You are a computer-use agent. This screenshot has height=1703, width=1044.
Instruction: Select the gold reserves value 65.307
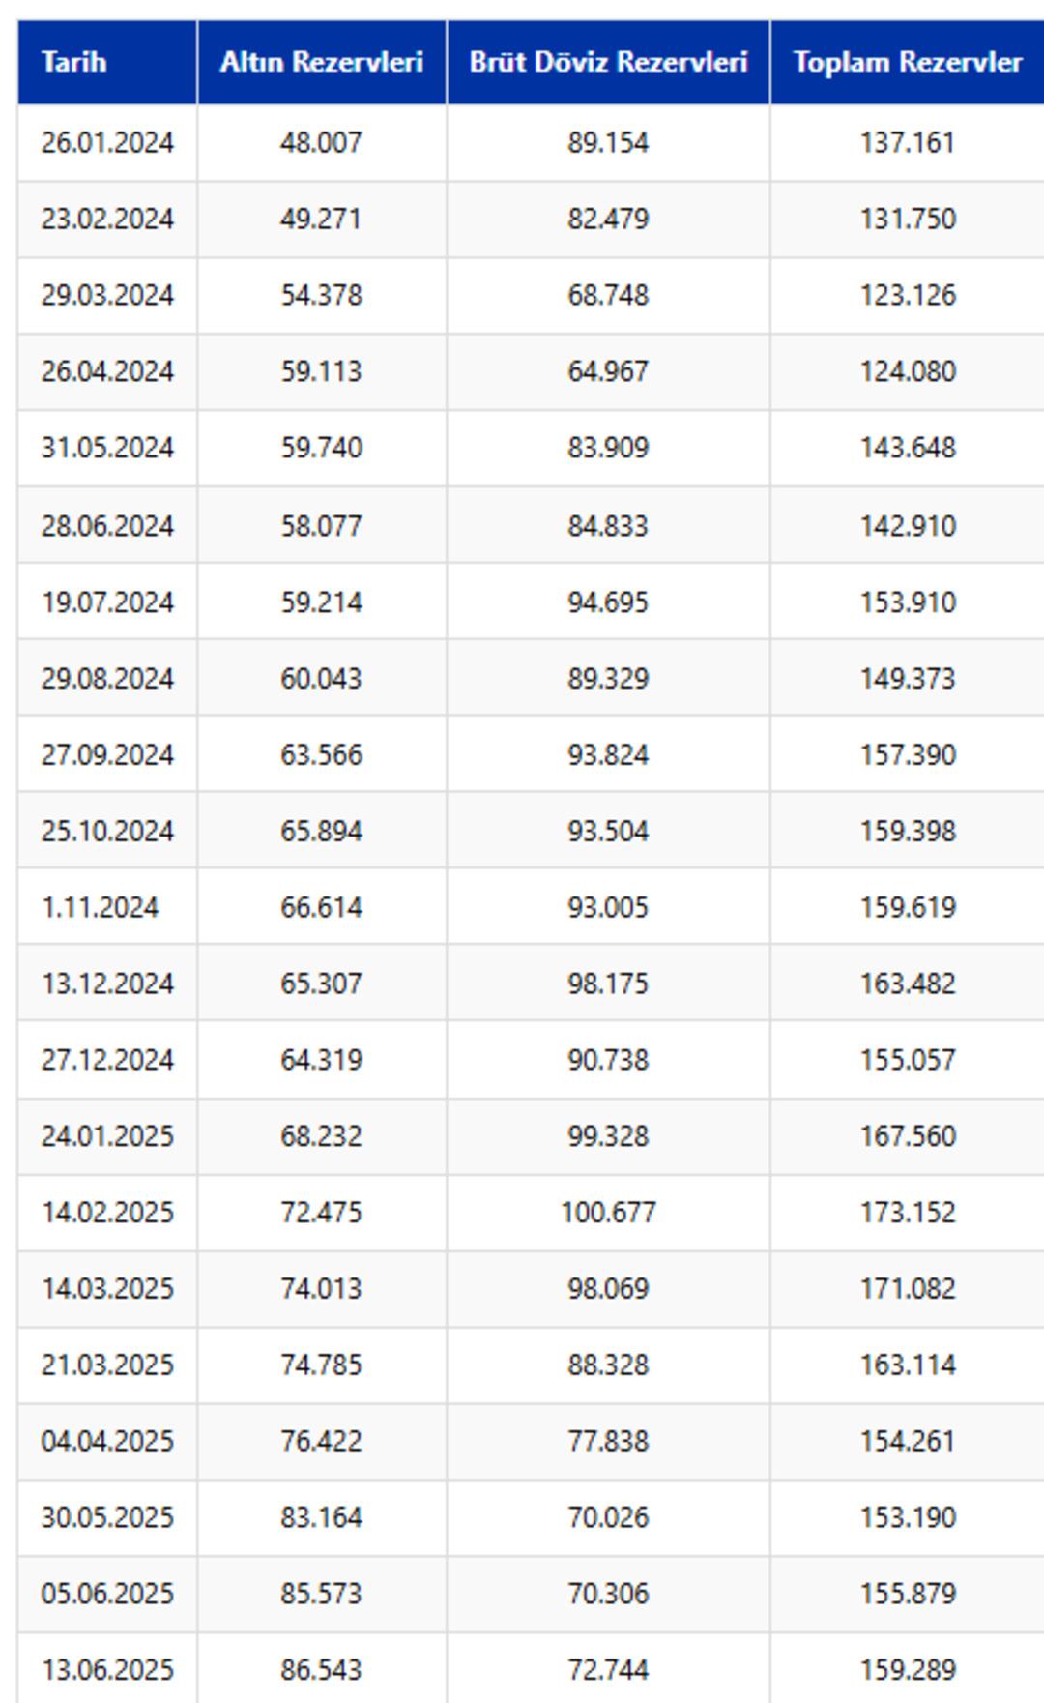coord(321,984)
